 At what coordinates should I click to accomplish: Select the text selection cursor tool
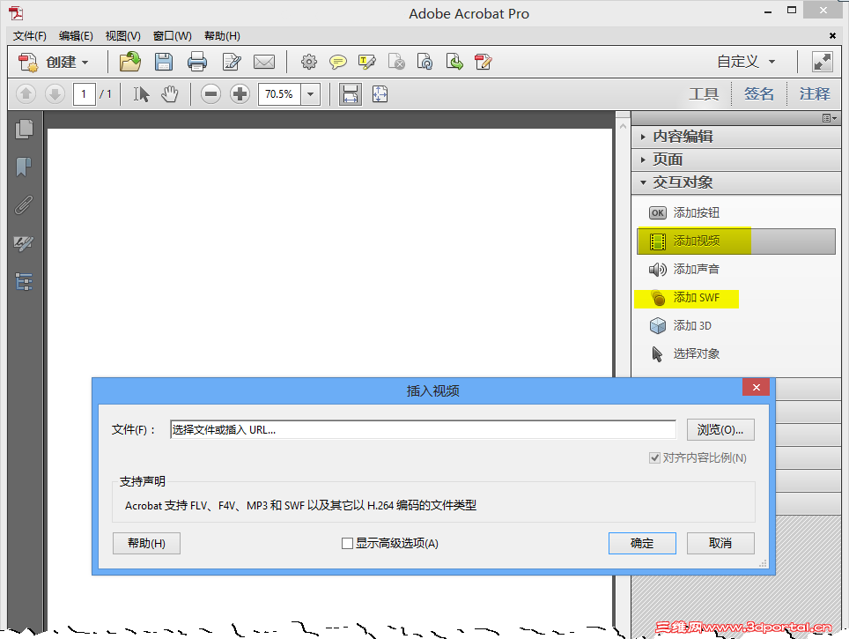pos(141,94)
